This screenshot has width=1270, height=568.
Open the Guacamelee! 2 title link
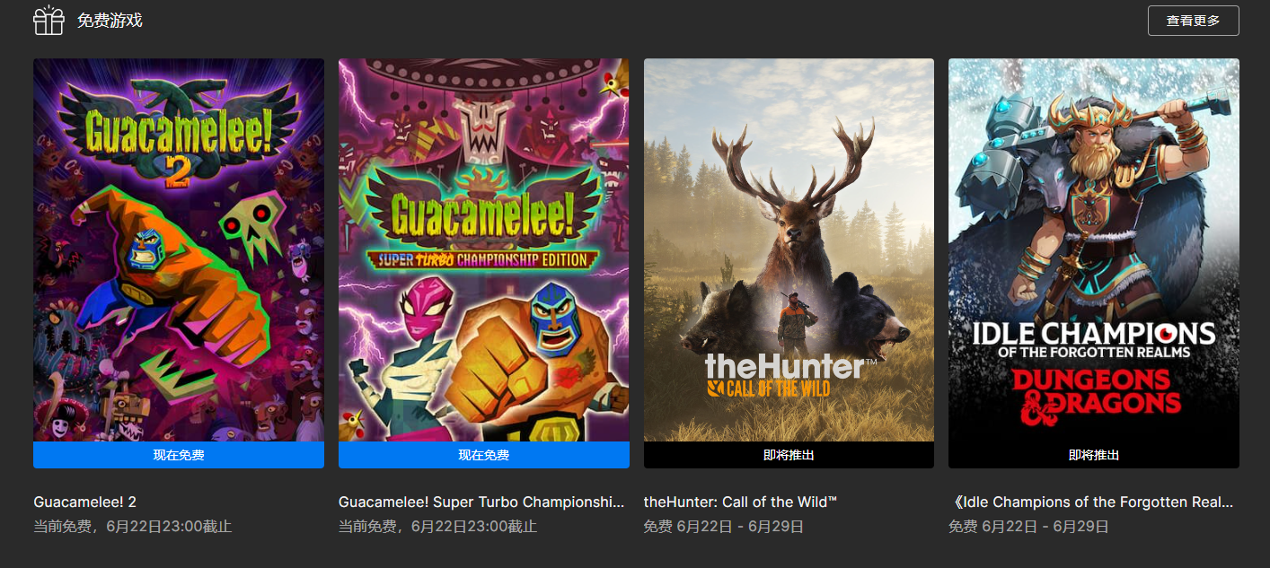(x=84, y=502)
